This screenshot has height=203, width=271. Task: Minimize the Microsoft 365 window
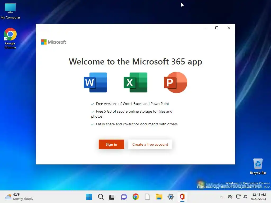205,28
